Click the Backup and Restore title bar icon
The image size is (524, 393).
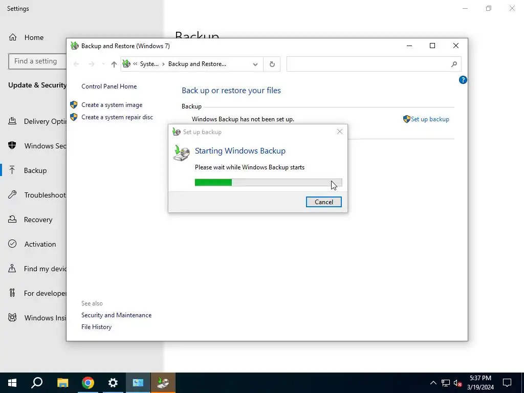pyautogui.click(x=75, y=46)
